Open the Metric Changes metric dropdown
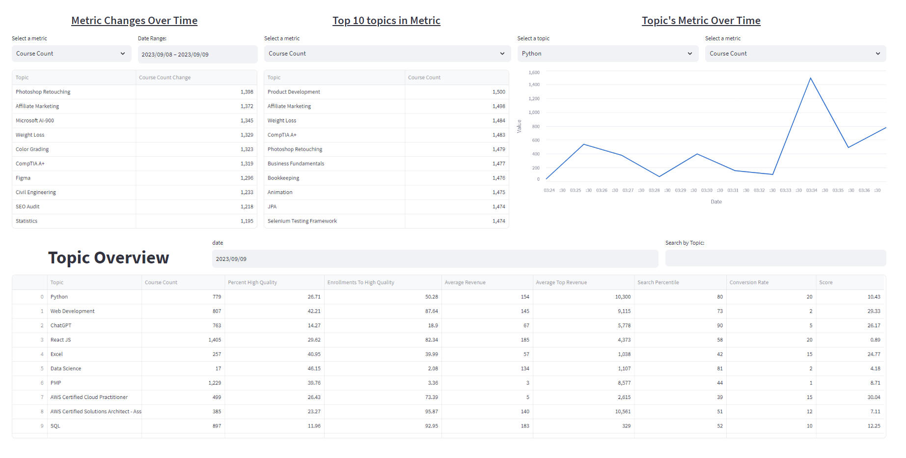The height and width of the screenshot is (458, 906). [71, 54]
